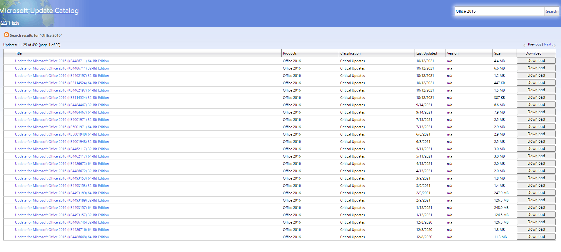Open the KB4493189 32-Bit Edition title link
The height and width of the screenshot is (252, 561).
[x=62, y=200]
